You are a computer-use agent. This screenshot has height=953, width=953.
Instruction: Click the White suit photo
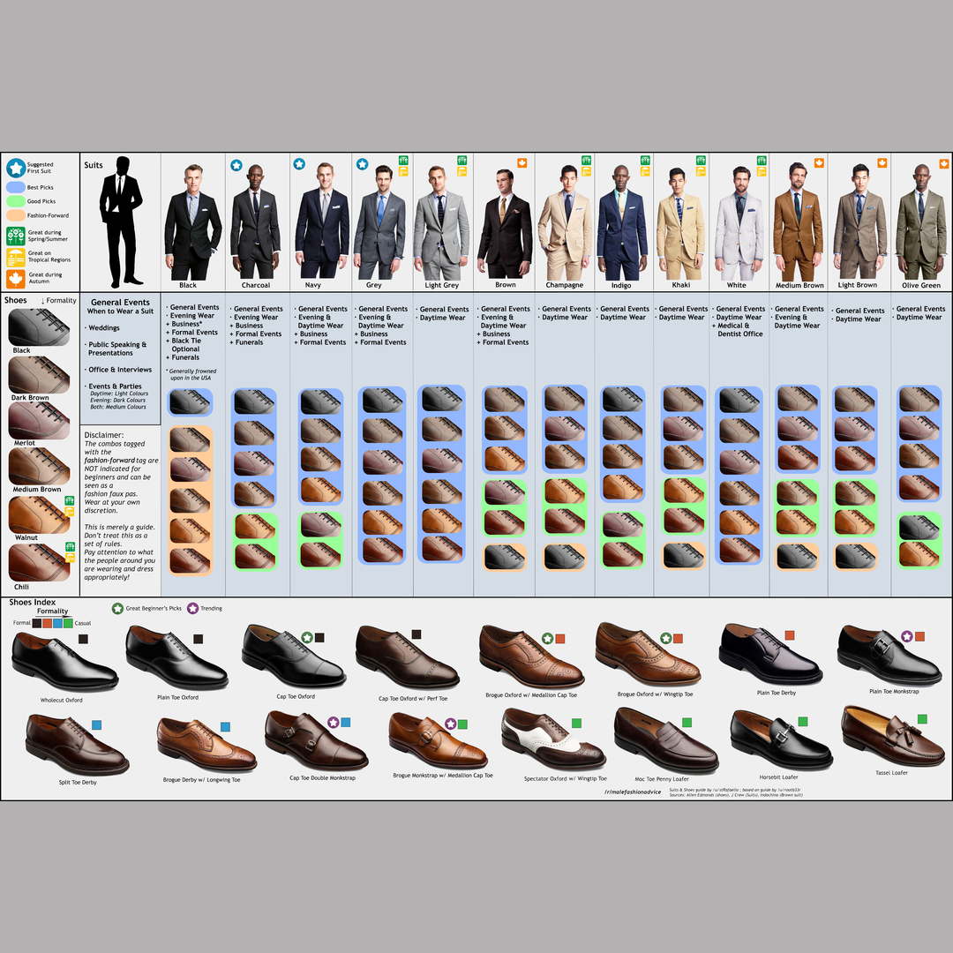[737, 221]
